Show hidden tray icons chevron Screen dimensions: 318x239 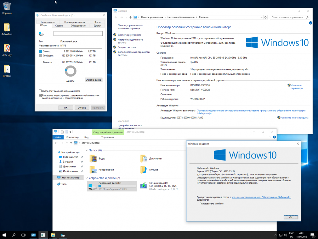click(275, 235)
